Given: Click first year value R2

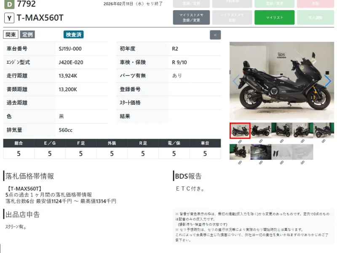Looking at the screenshot, I should pos(175,49).
